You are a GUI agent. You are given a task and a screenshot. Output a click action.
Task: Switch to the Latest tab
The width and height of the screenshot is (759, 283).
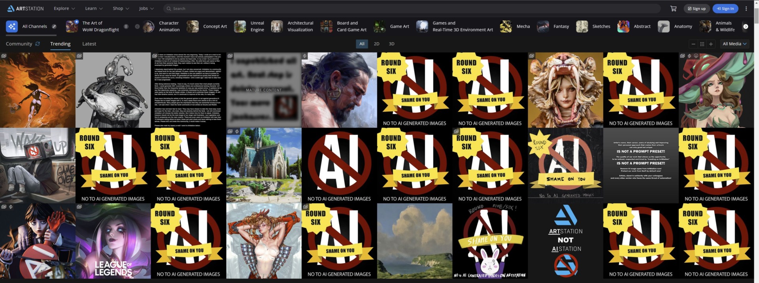[89, 44]
